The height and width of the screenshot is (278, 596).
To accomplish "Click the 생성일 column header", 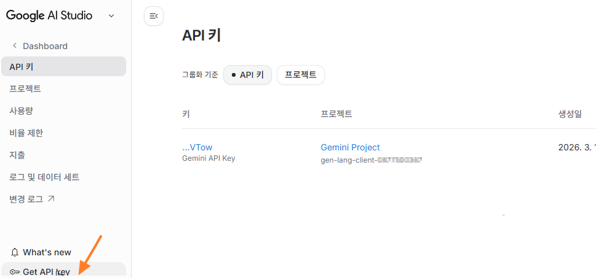I will 570,114.
